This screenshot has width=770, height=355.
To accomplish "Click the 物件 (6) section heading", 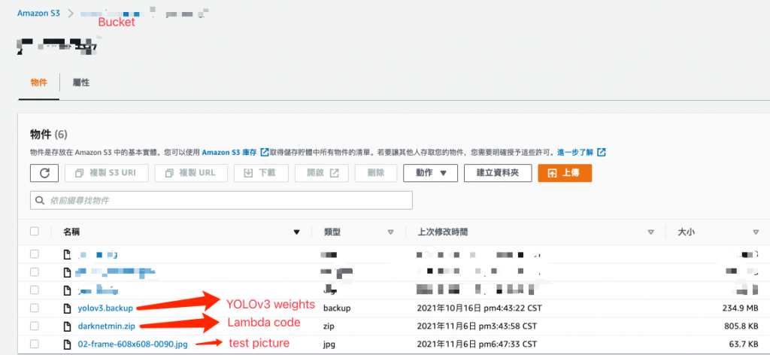I will click(x=49, y=134).
